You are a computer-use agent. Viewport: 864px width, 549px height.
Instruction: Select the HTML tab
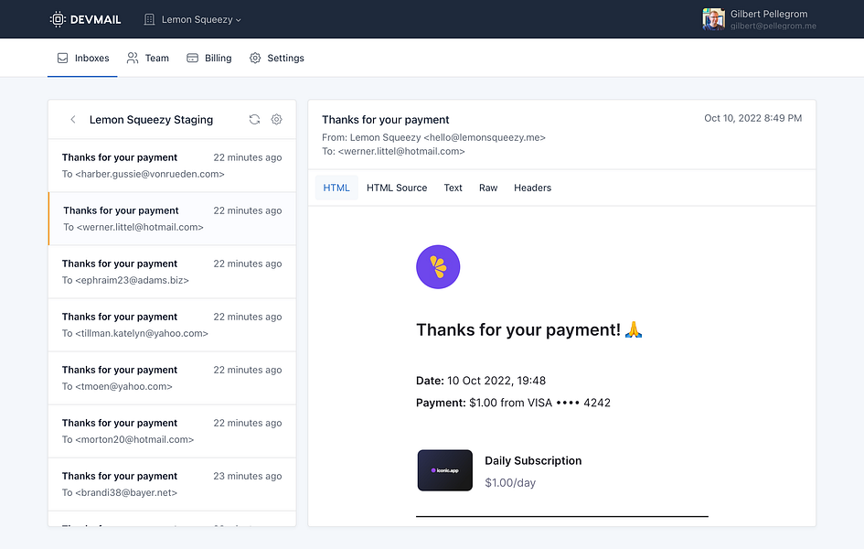(336, 188)
